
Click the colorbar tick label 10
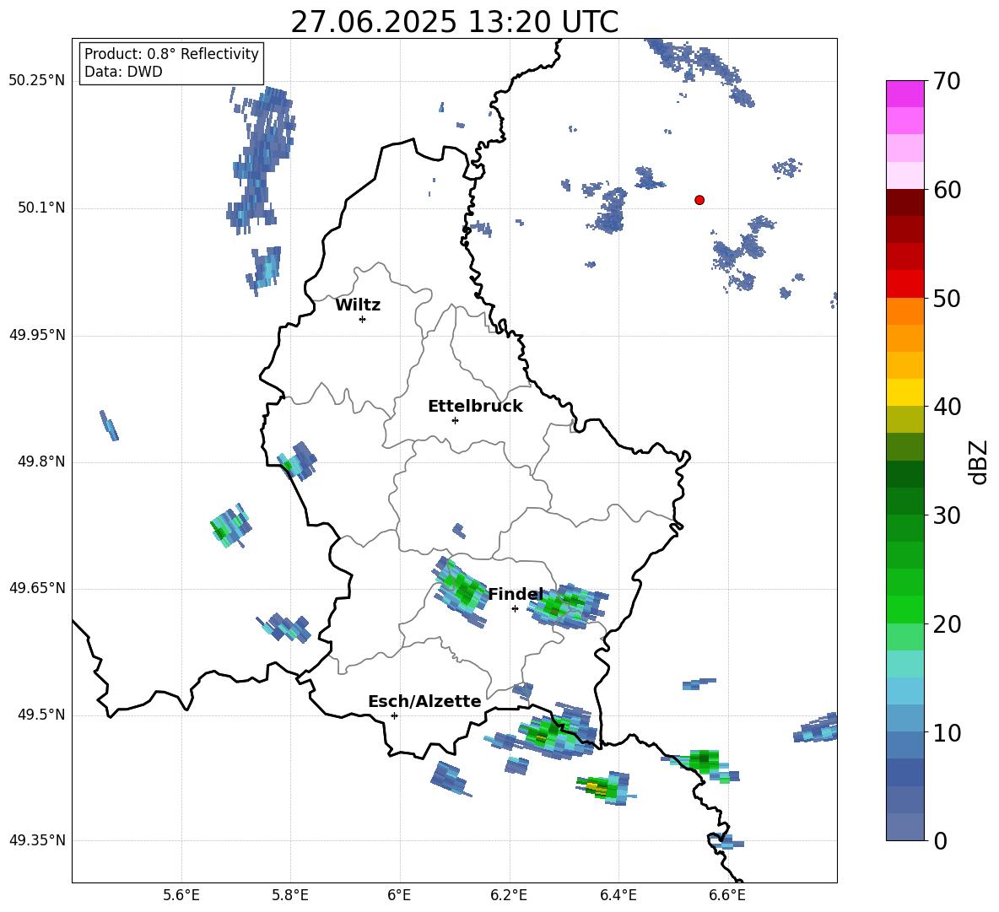(x=947, y=732)
